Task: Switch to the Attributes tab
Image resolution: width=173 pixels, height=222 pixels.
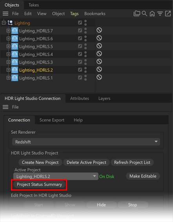Action: point(80,98)
